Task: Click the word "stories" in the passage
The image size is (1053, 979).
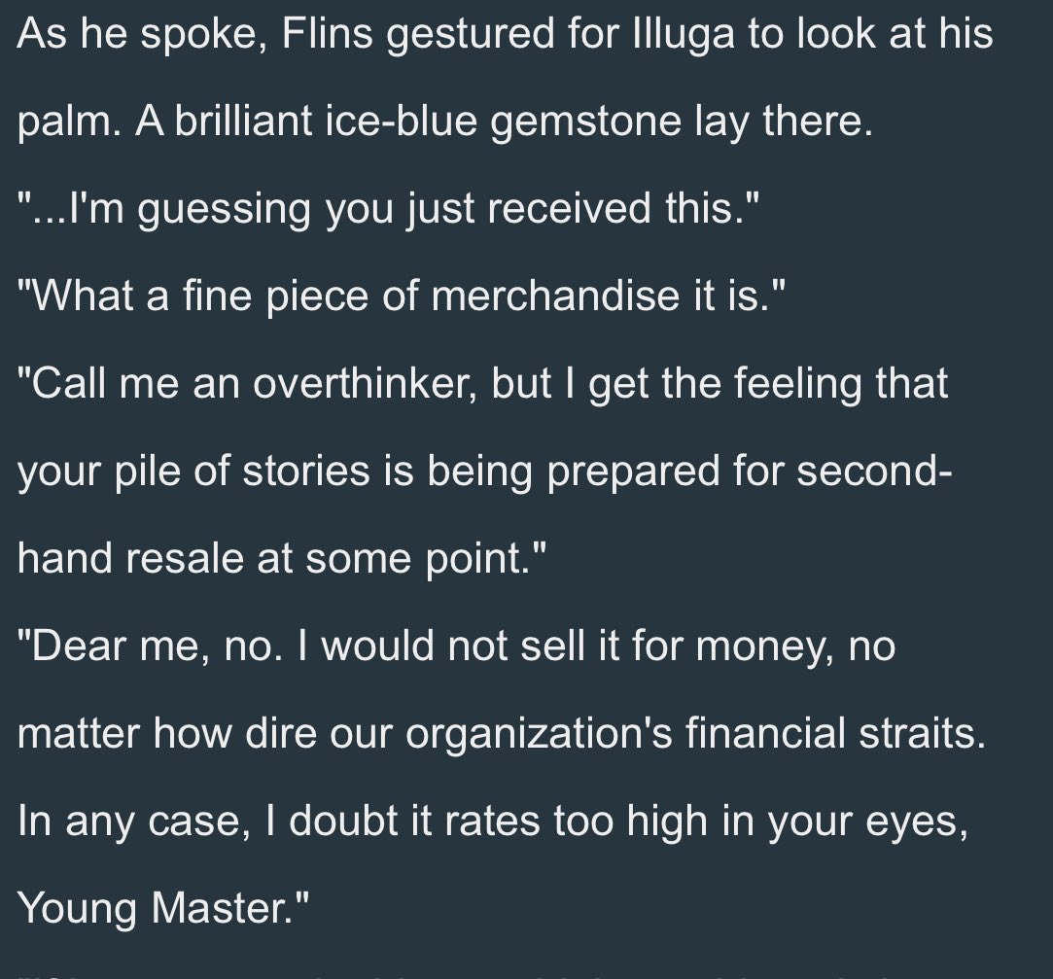Action: tap(305, 470)
